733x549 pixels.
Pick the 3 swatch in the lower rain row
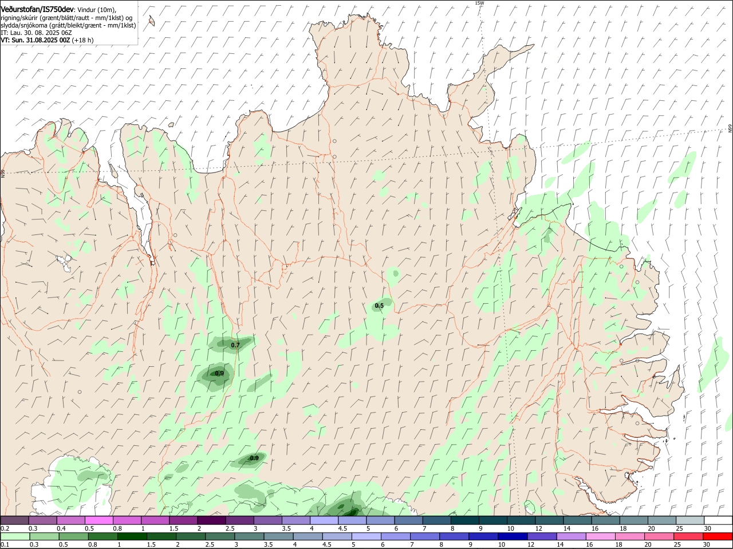[x=249, y=536]
